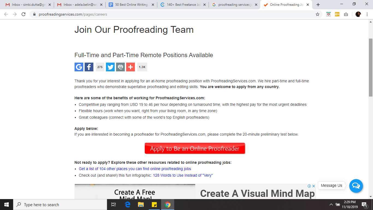
Task: Switch to the Inbox simki.dutta Gmail tab
Action: [x=28, y=5]
